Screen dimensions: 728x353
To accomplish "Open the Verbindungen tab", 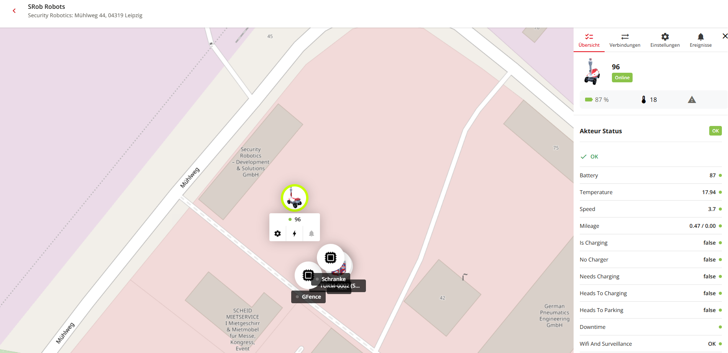I will 625,40.
